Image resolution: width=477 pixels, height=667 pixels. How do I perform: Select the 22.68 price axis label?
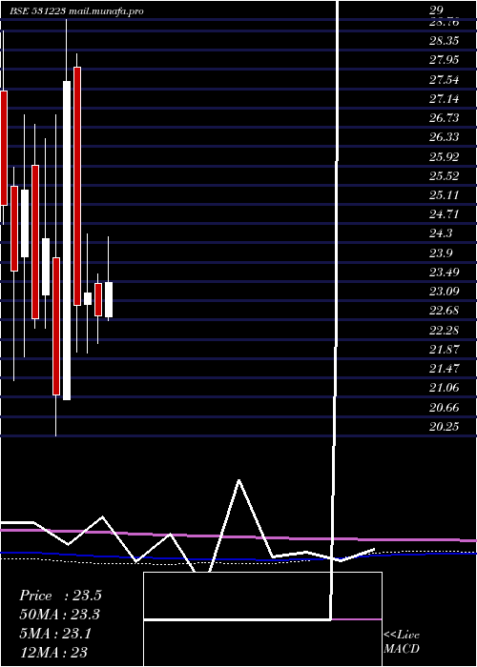445,310
